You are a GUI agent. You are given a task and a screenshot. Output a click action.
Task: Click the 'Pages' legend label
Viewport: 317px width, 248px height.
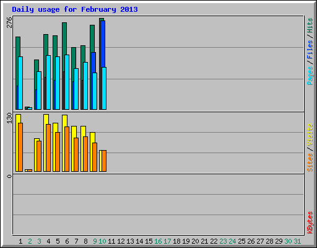pos(310,76)
